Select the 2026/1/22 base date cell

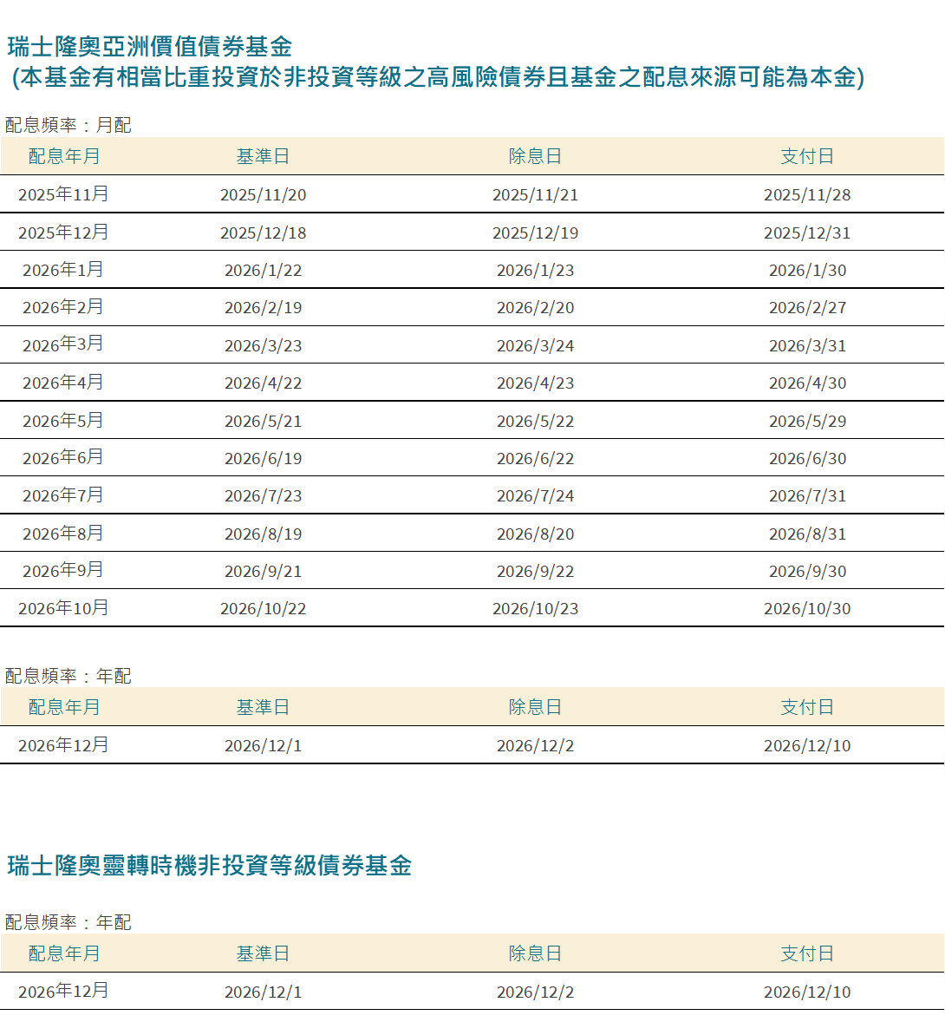click(263, 270)
